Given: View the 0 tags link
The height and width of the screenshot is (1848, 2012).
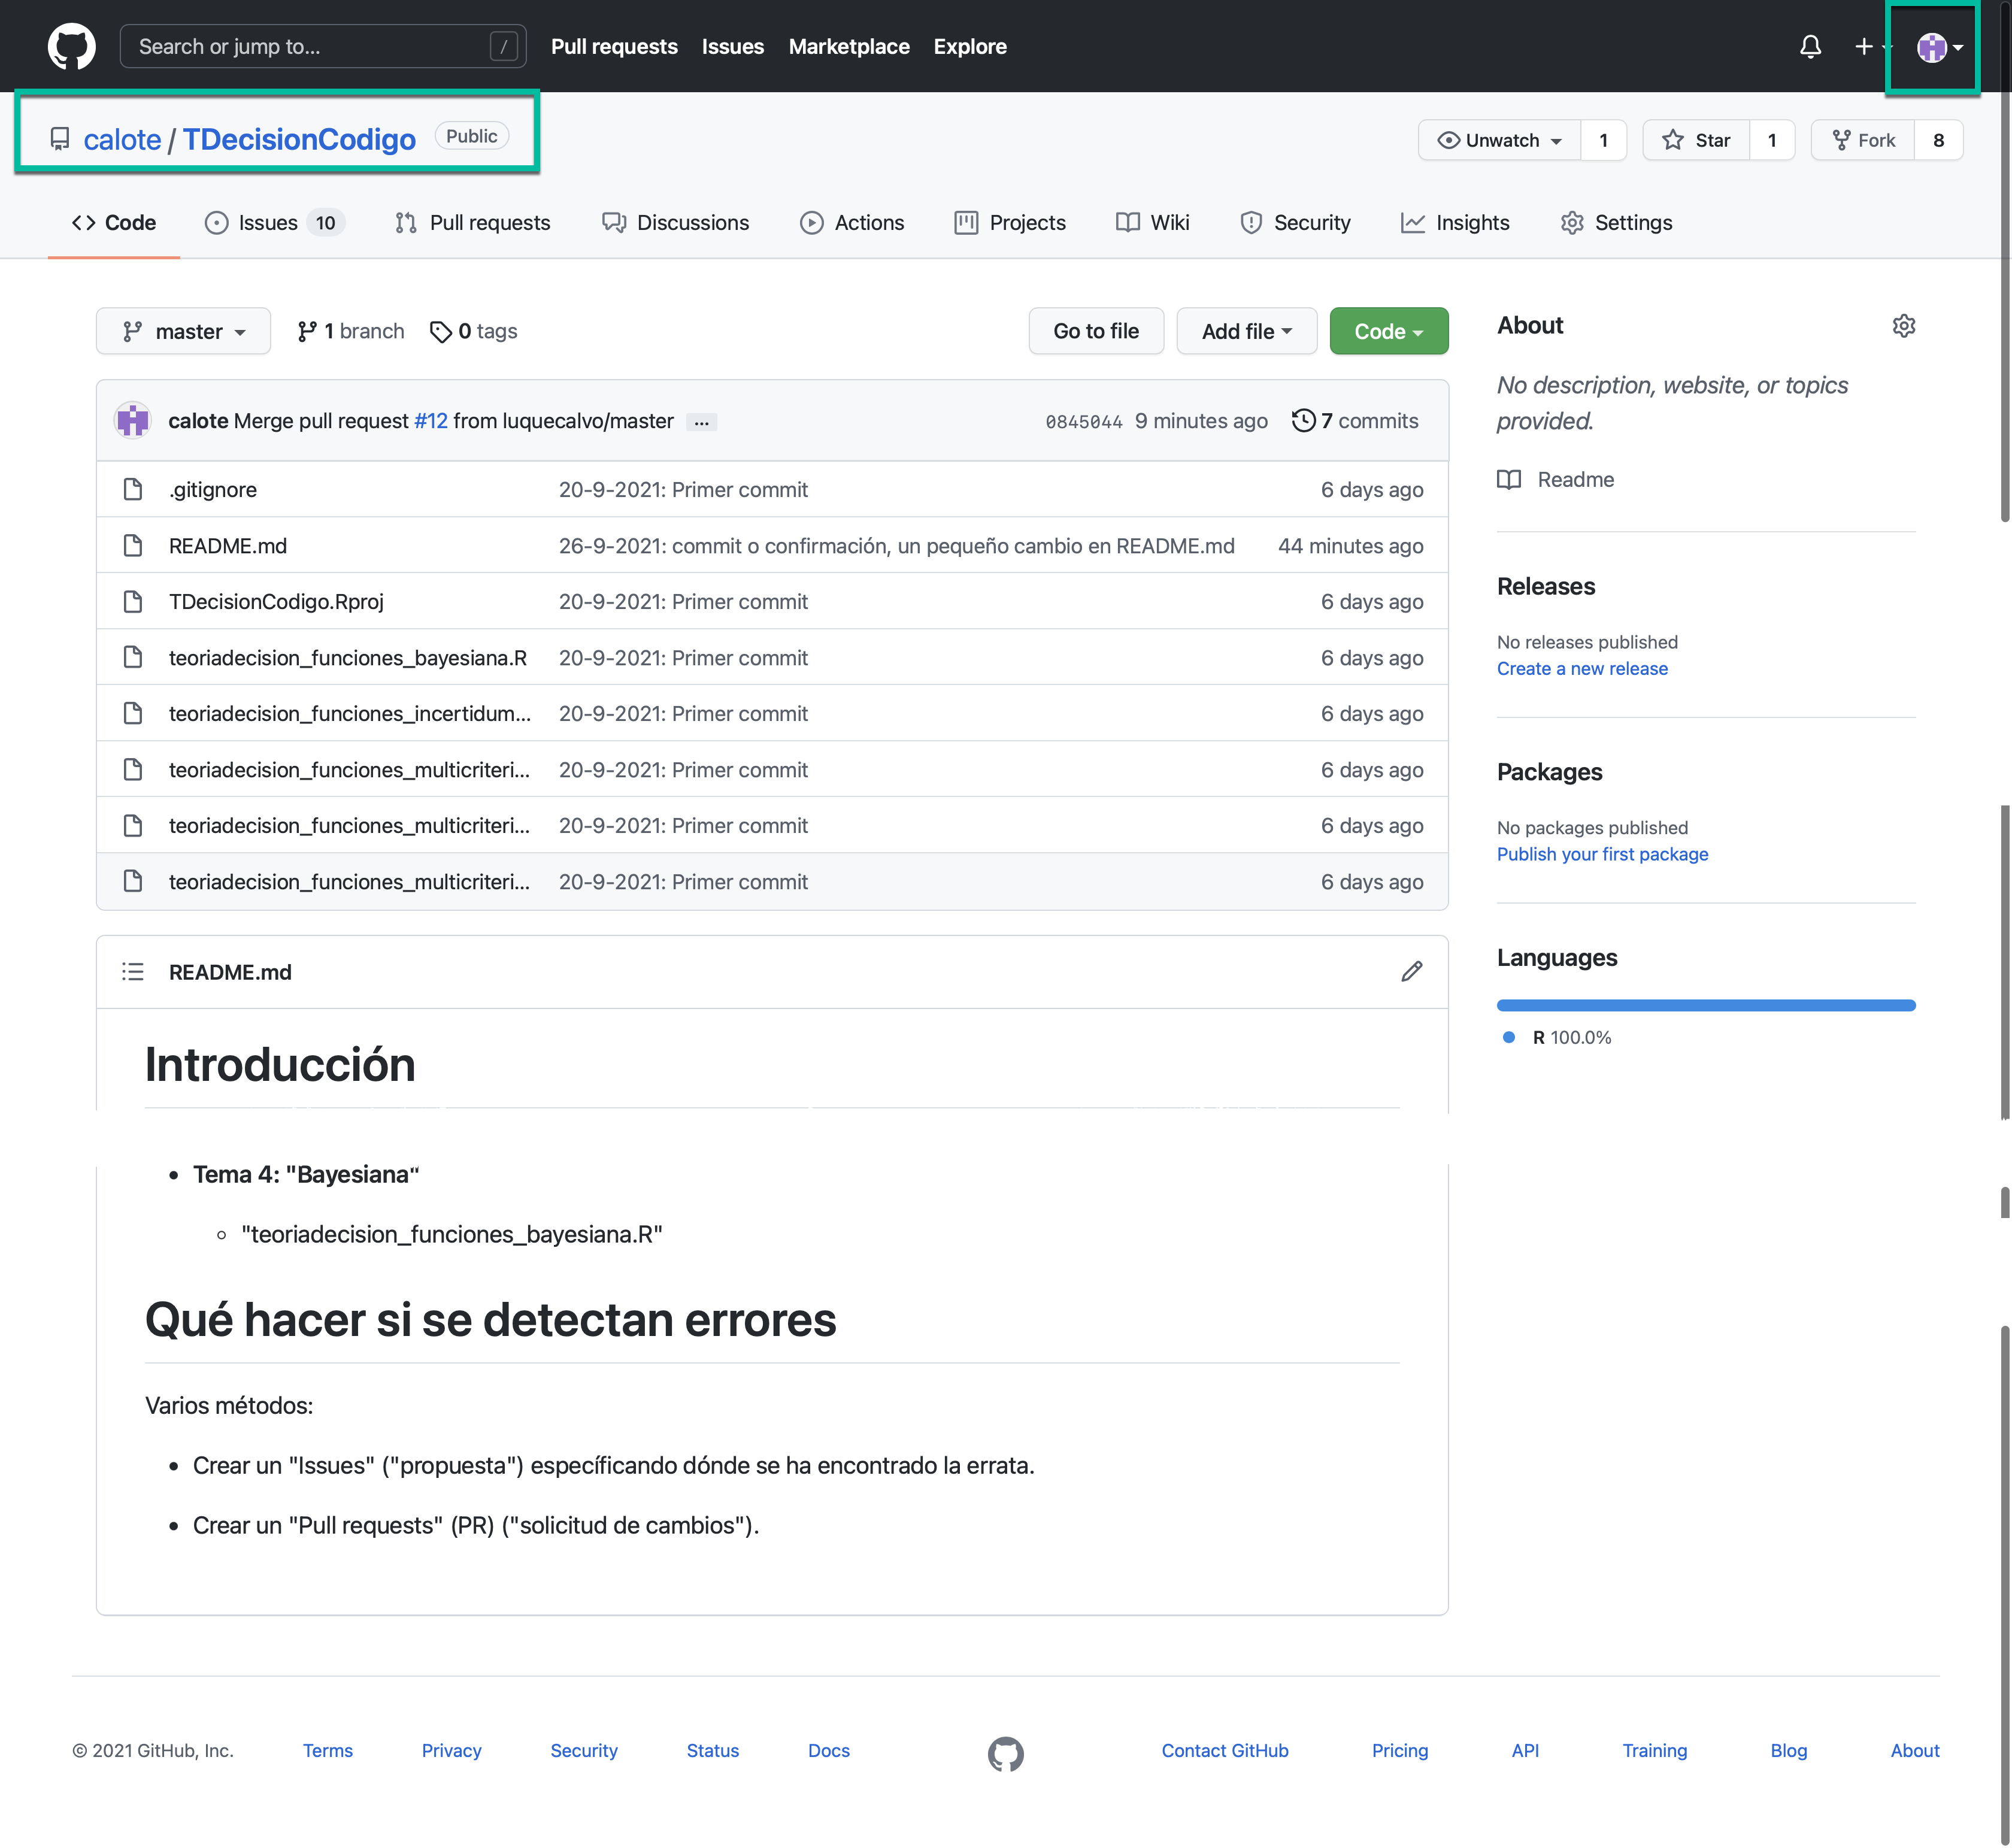Looking at the screenshot, I should pyautogui.click(x=473, y=331).
